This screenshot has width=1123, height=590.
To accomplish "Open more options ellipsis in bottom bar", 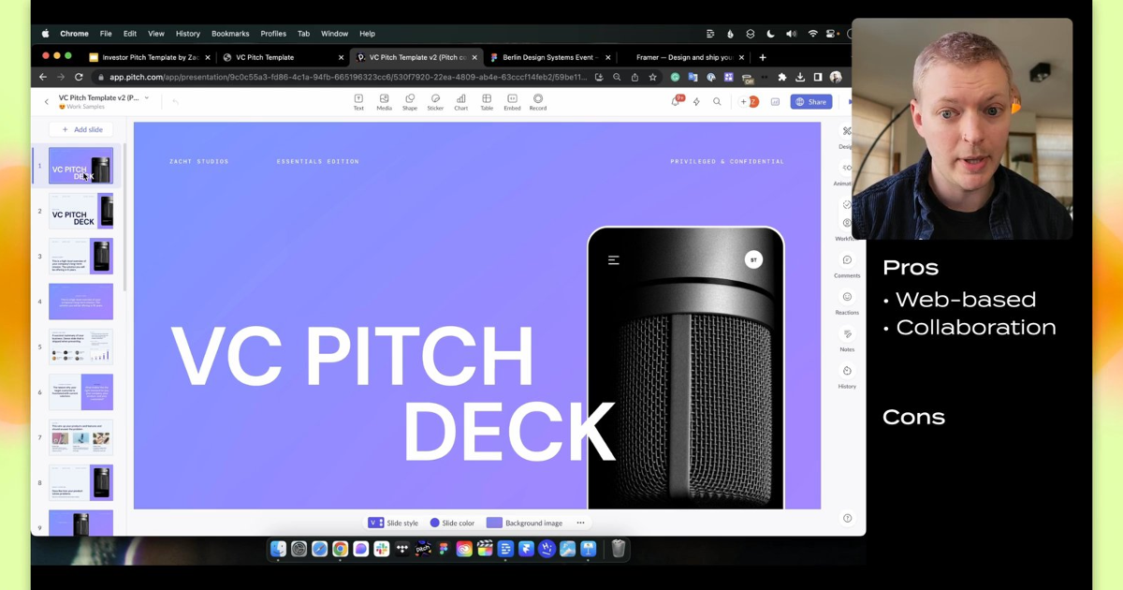I will (580, 523).
